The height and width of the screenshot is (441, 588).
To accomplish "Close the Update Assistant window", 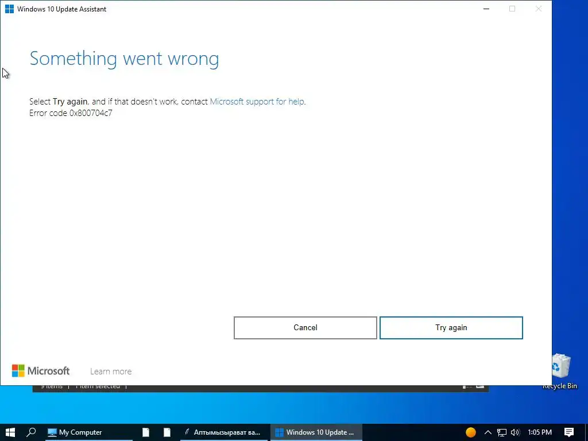I will pos(539,9).
